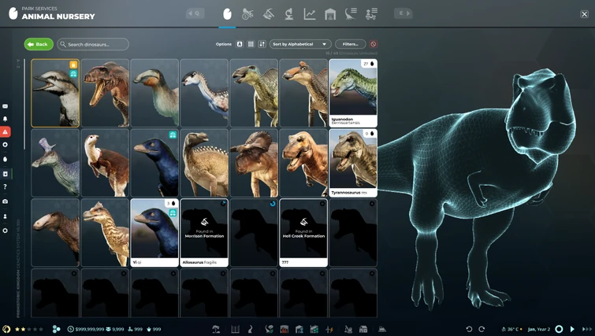Open the microscope research tab

[288, 14]
